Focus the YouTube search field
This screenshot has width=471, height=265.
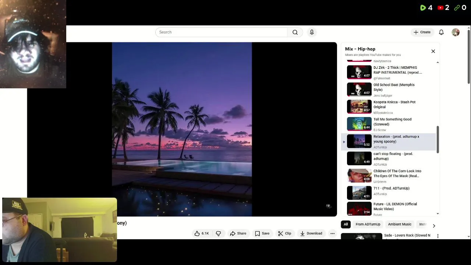pos(221,32)
